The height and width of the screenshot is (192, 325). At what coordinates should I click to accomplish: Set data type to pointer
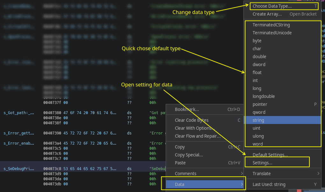282,104
